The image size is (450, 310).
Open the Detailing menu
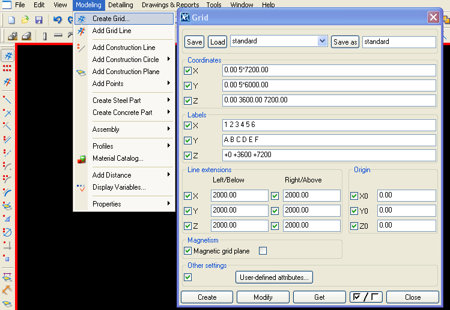pos(121,5)
